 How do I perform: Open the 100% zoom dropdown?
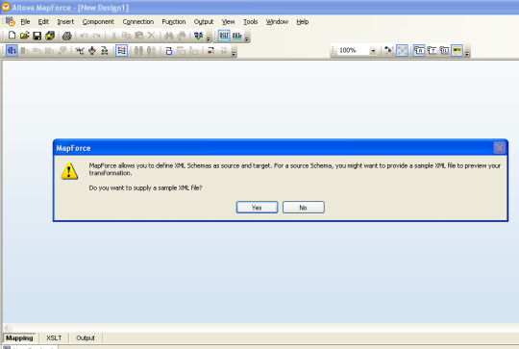(373, 51)
